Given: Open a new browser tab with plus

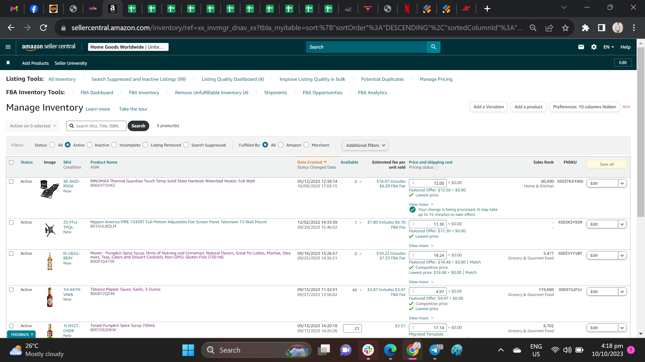Looking at the screenshot, I should (487, 9).
